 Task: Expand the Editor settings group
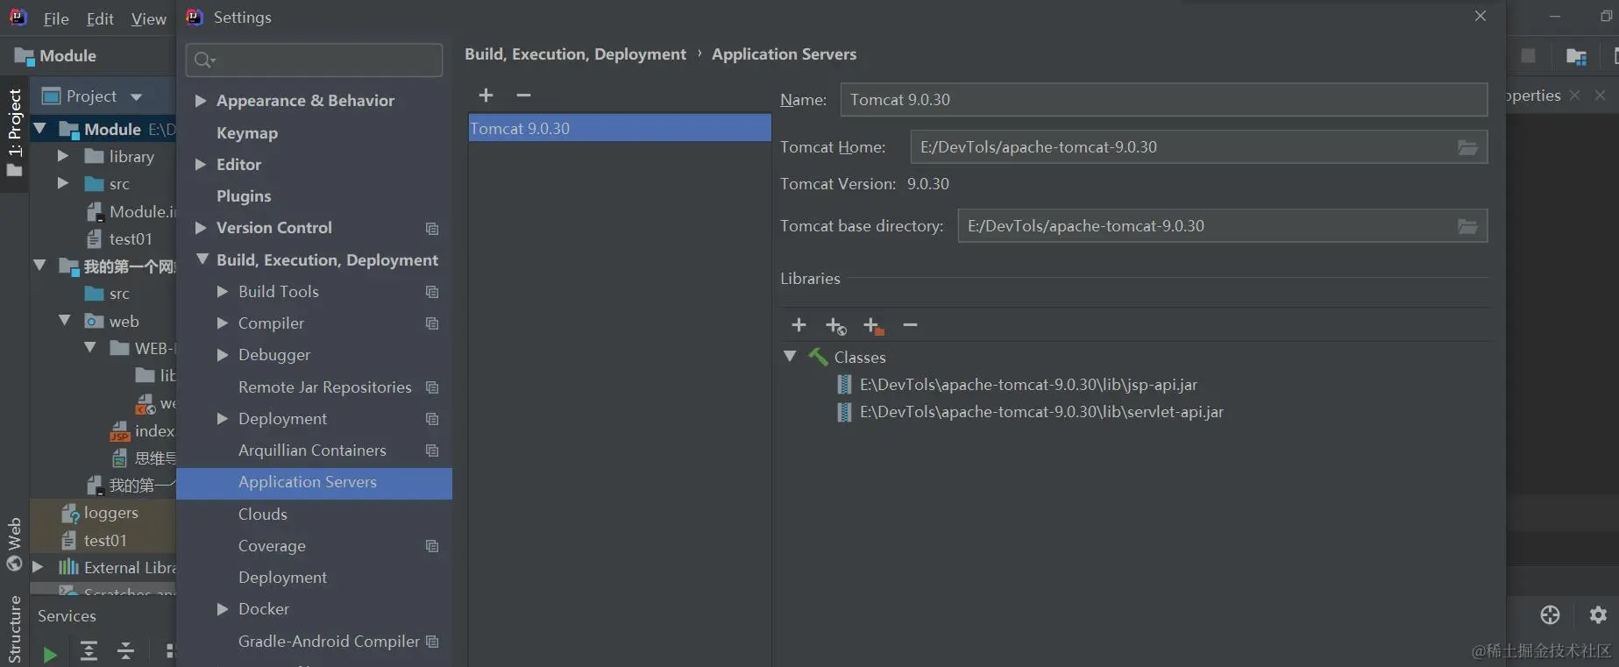click(201, 165)
